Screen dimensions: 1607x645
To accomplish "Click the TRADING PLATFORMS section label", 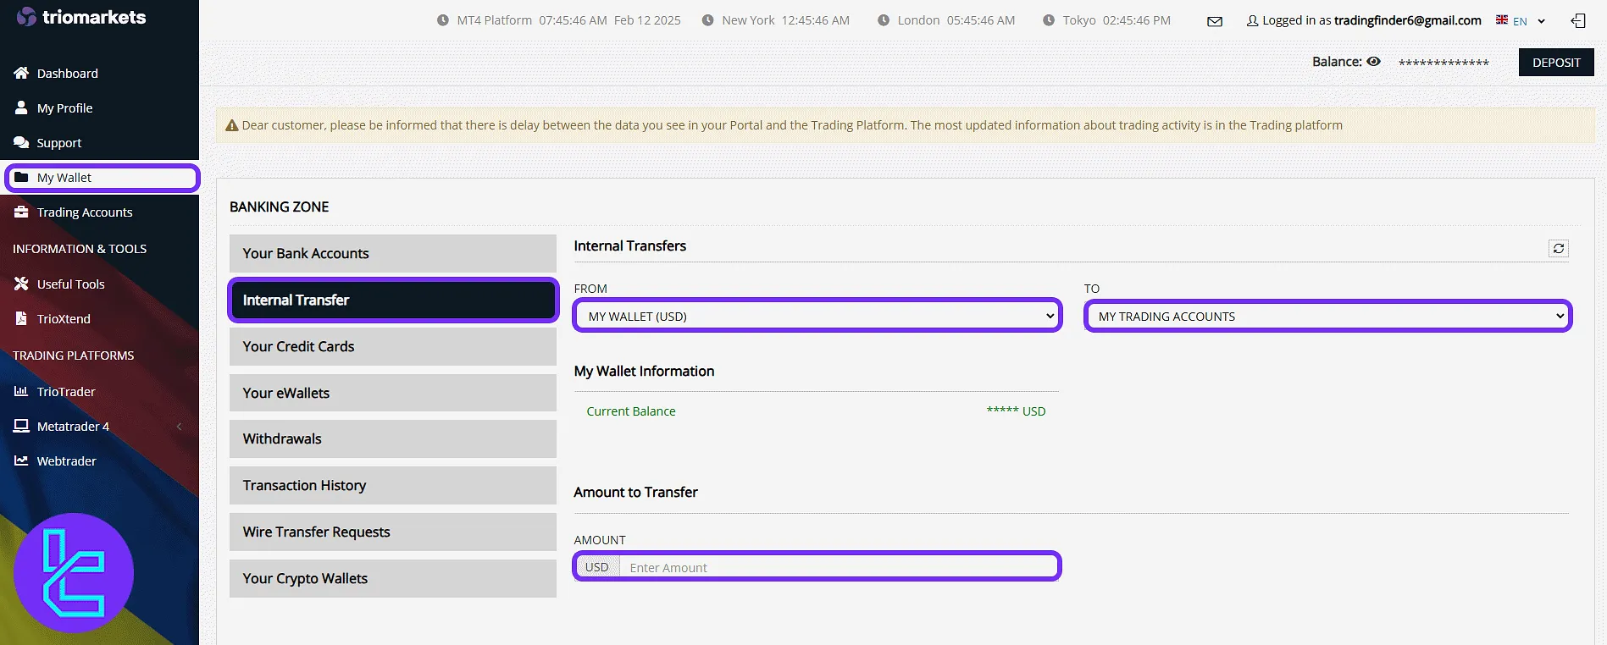I will coord(74,356).
